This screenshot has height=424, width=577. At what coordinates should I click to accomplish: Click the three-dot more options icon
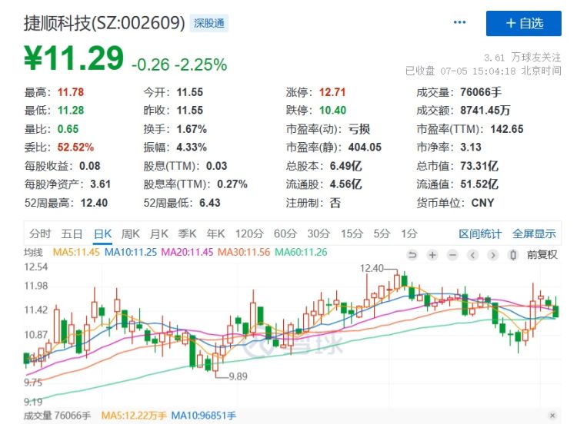point(459,23)
